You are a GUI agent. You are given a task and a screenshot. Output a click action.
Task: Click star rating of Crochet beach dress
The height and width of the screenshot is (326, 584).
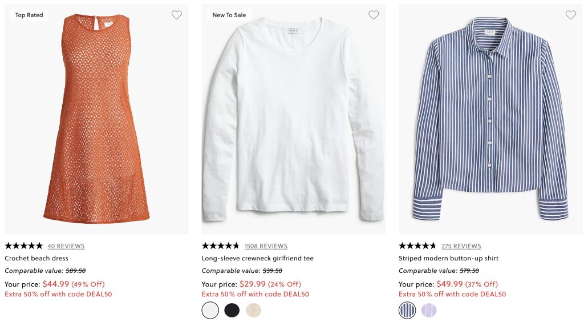pos(23,246)
